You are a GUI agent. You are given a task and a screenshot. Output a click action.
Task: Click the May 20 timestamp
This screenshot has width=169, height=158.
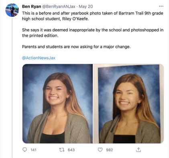(x=86, y=6)
